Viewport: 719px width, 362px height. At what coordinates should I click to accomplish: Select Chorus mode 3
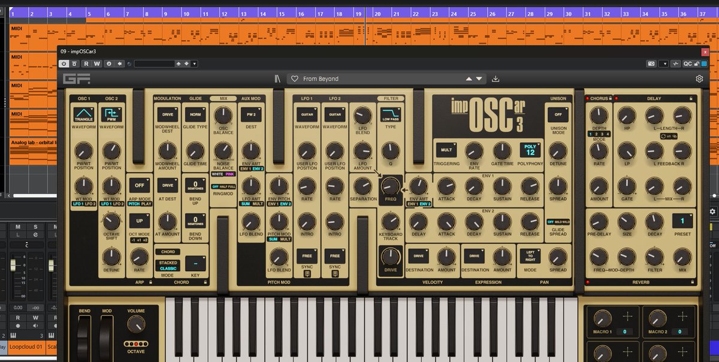coord(602,134)
